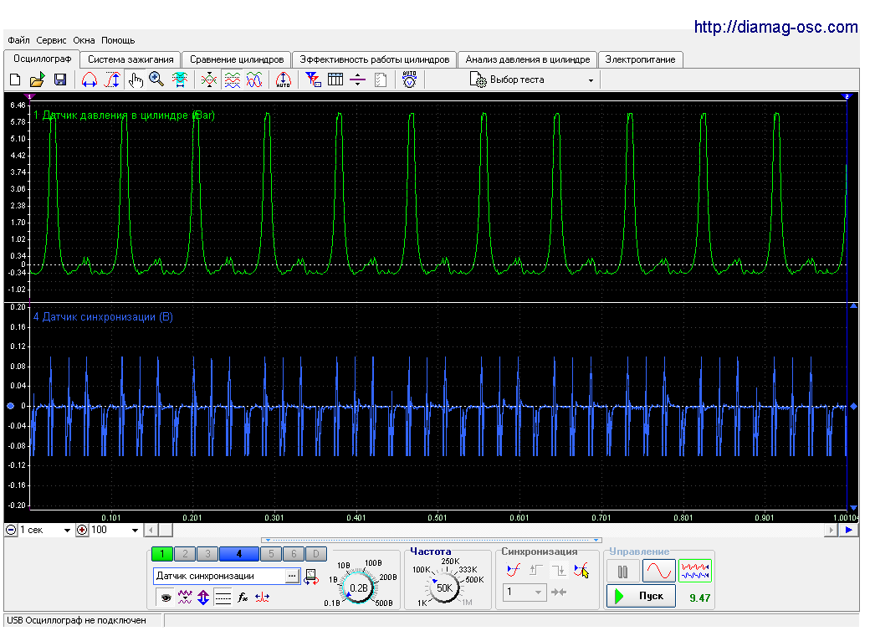Toggle channel visibility eye icon
The width and height of the screenshot is (870, 631).
click(166, 598)
